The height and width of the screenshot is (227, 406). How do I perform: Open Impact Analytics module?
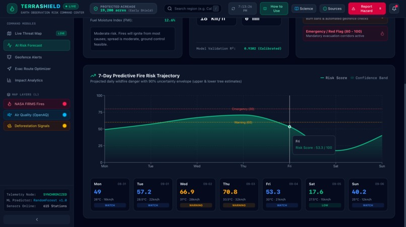pos(37,80)
